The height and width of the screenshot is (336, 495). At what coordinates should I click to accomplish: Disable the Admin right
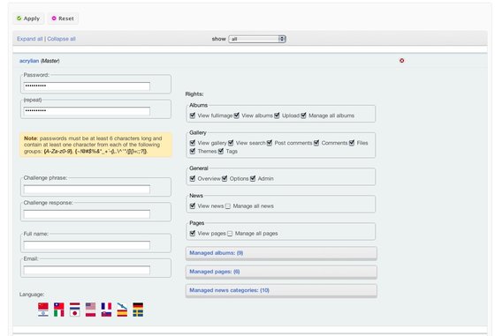click(x=253, y=178)
